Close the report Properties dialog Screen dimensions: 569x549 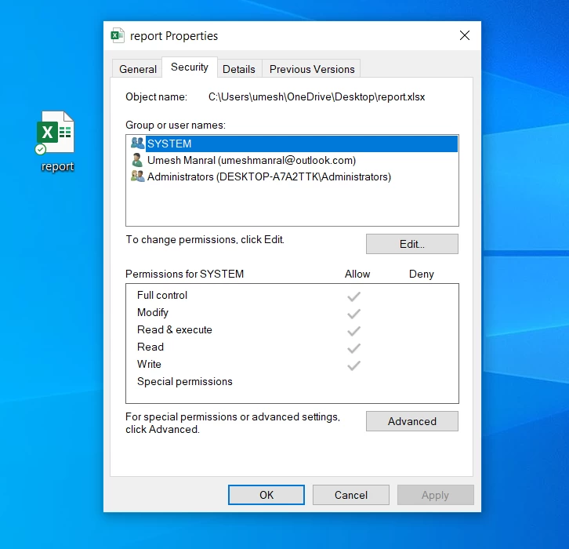click(465, 35)
